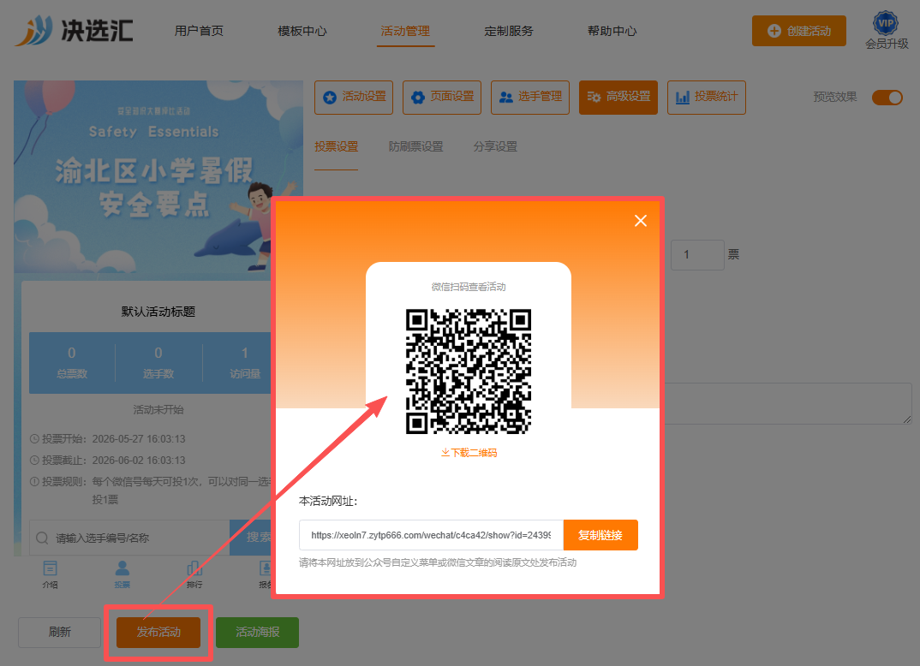The image size is (920, 666).
Task: Open the VIP 会员升级 badge
Action: coord(886,31)
